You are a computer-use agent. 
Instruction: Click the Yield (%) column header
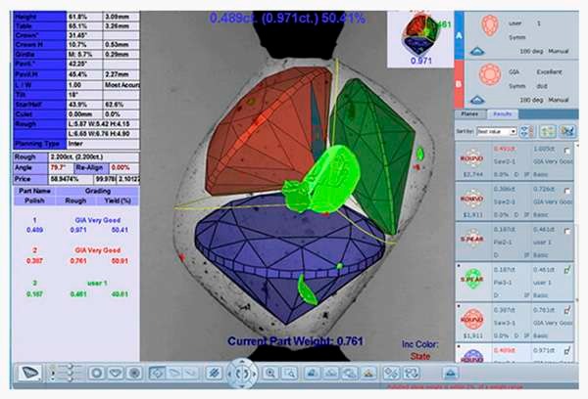pyautogui.click(x=118, y=200)
